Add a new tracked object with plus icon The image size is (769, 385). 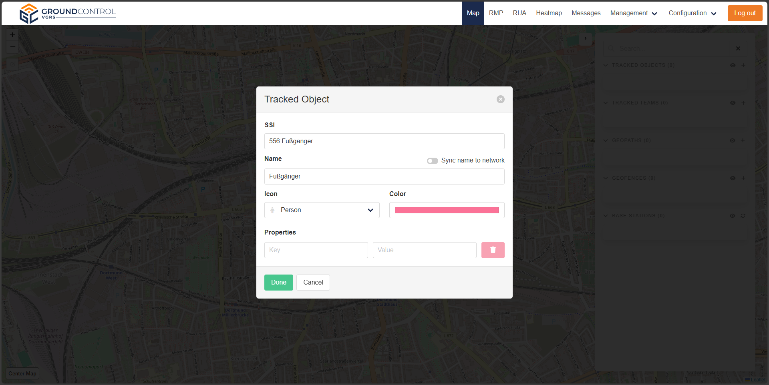tap(743, 65)
